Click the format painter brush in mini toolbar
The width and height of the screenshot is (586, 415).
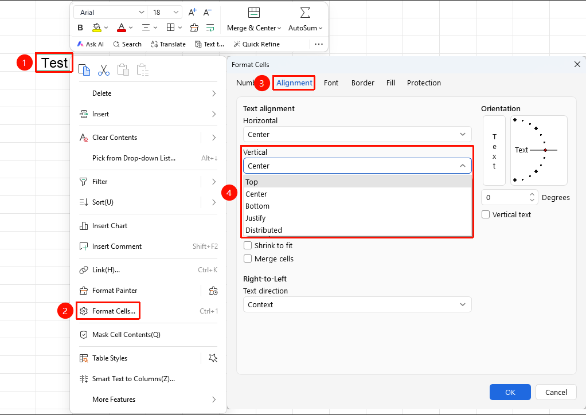coord(194,28)
